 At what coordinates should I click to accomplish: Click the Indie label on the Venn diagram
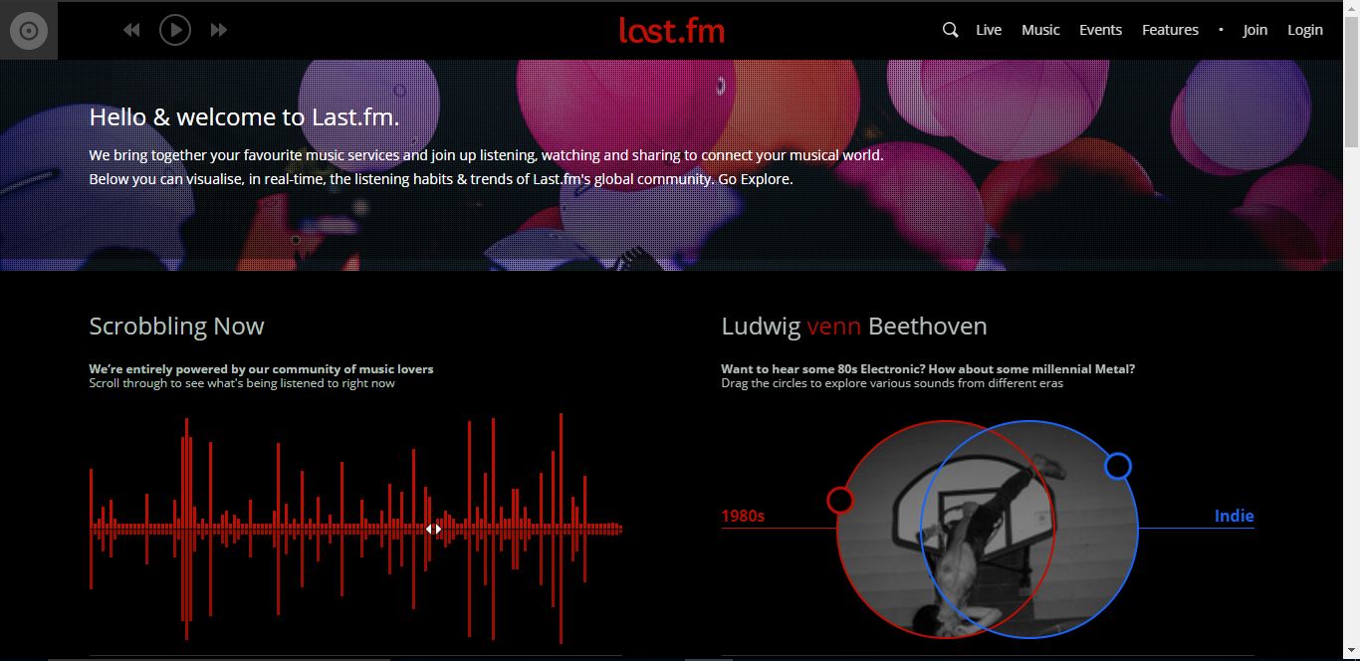click(1235, 516)
